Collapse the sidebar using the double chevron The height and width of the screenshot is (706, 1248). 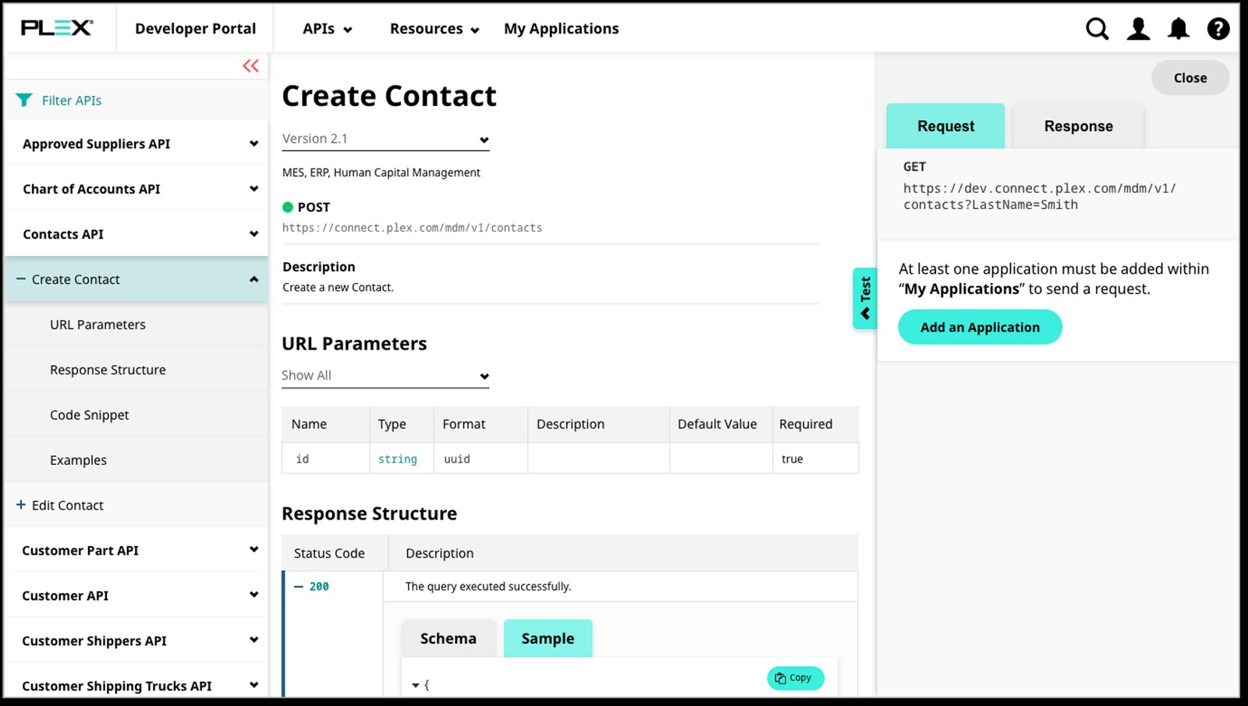250,66
